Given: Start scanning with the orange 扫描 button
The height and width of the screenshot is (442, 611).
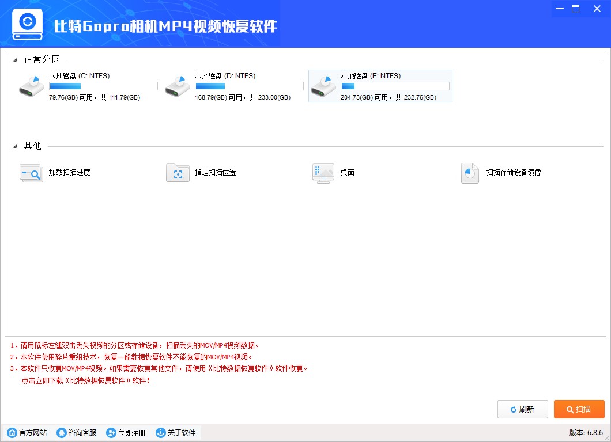Looking at the screenshot, I should pos(579,409).
